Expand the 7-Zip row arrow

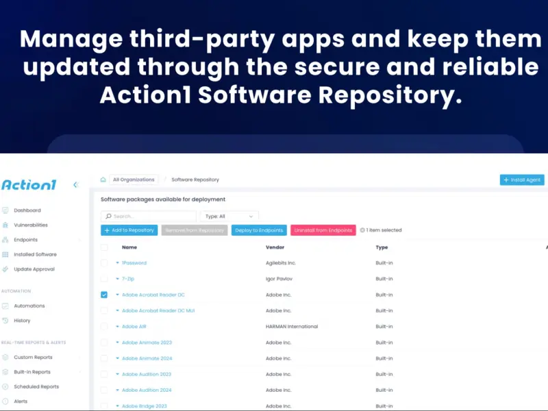point(117,279)
